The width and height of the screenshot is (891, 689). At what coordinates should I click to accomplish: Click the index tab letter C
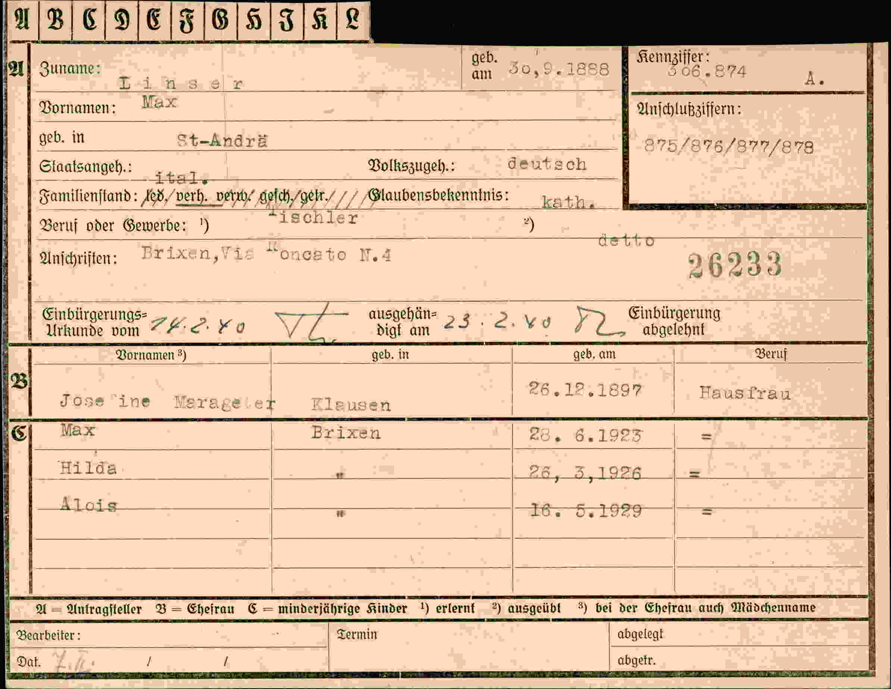tap(89, 19)
